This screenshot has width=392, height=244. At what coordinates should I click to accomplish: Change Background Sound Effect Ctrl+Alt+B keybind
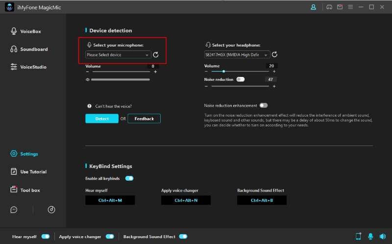point(262,200)
